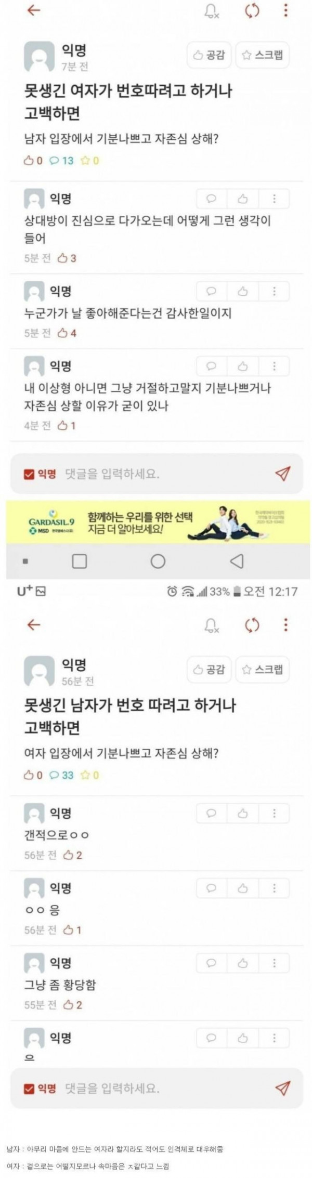
Task: Open three-dot overflow menu in top header
Action: pos(285,10)
